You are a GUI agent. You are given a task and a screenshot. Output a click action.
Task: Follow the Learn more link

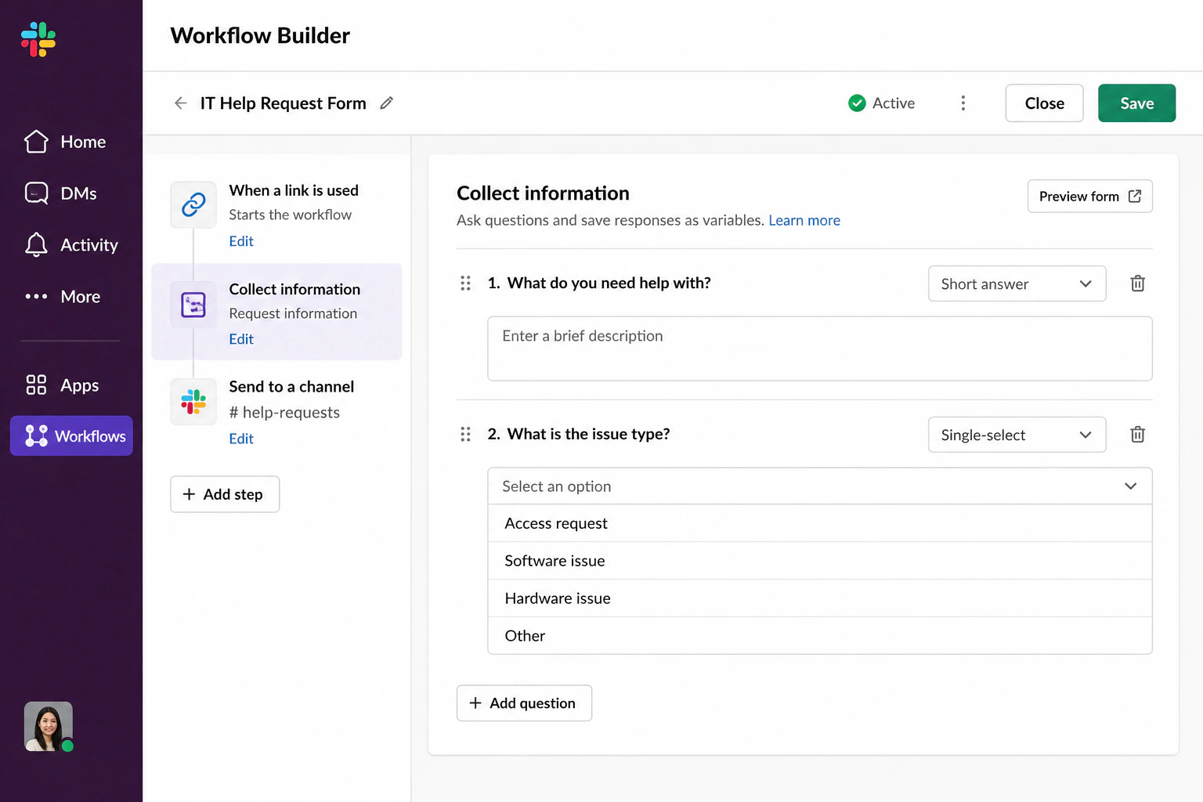(804, 220)
